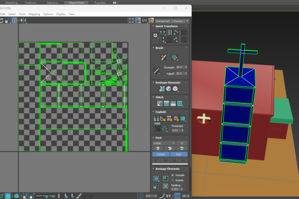
Task: Click the Target Weld icon under Weld
Action: click(x=157, y=129)
